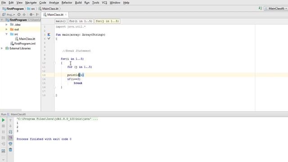The width and height of the screenshot is (288, 162).
Task: Open the Navigate menu
Action: [31, 3]
